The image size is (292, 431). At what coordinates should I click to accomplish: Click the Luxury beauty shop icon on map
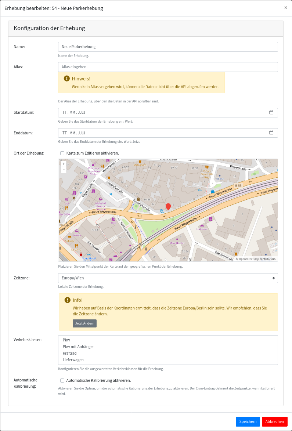pos(77,231)
